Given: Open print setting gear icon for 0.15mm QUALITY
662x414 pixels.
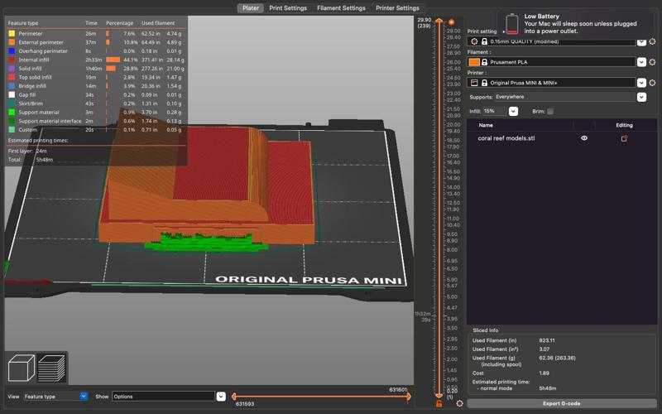Looking at the screenshot, I should click(x=652, y=41).
